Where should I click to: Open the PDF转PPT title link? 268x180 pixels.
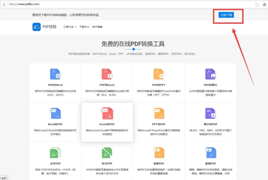coord(159,85)
